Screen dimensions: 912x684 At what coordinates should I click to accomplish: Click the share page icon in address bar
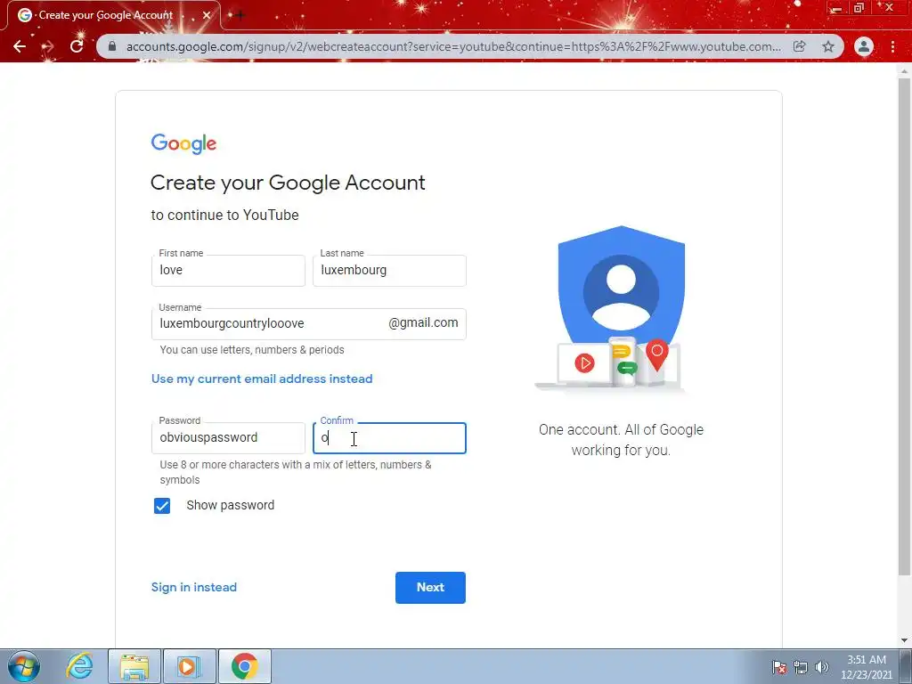tap(800, 46)
